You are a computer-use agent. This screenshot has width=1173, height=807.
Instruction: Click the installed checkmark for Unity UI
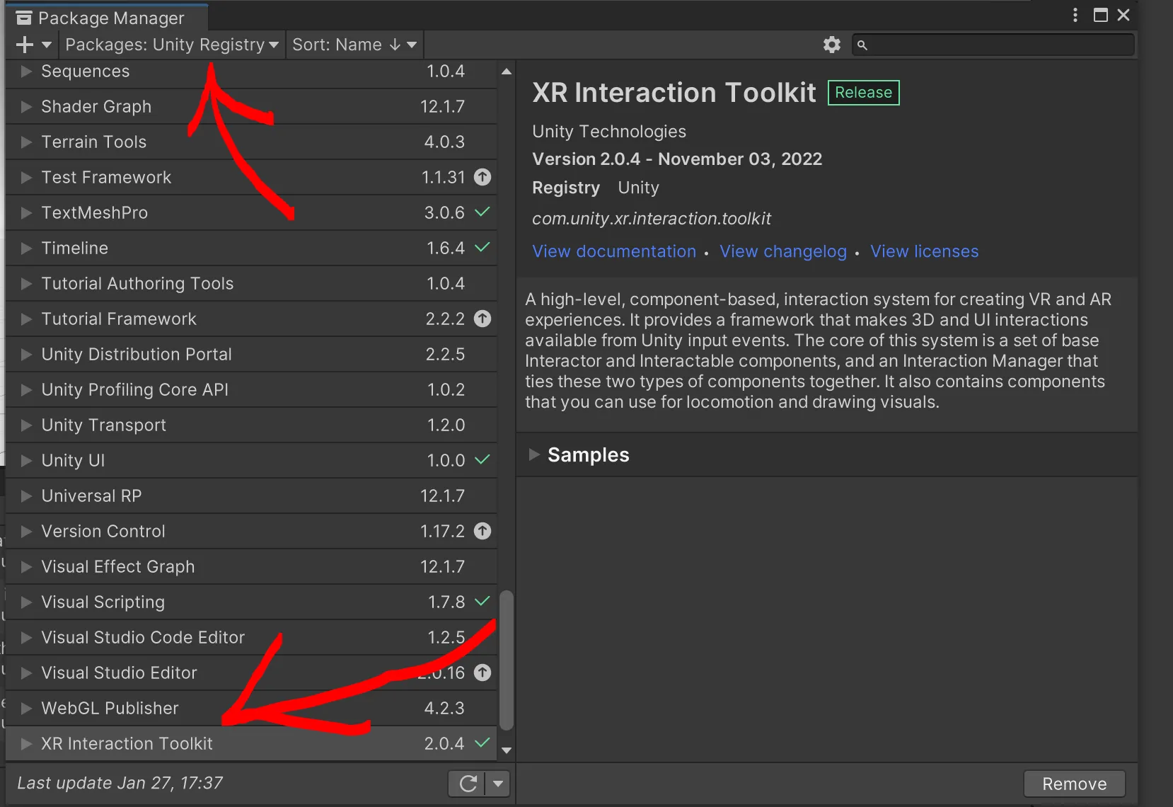[x=483, y=459]
